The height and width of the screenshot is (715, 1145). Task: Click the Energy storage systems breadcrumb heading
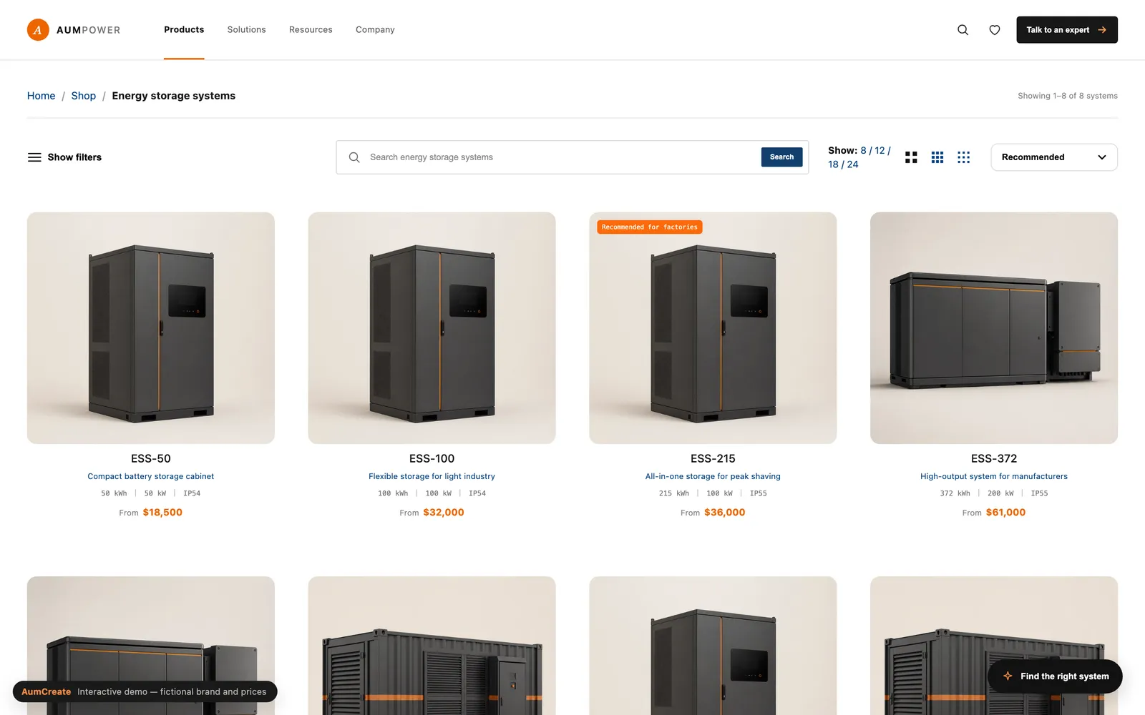[174, 96]
